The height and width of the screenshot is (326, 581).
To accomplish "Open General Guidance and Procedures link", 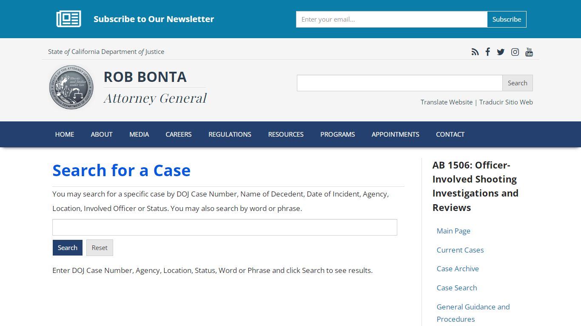I will 473,313.
